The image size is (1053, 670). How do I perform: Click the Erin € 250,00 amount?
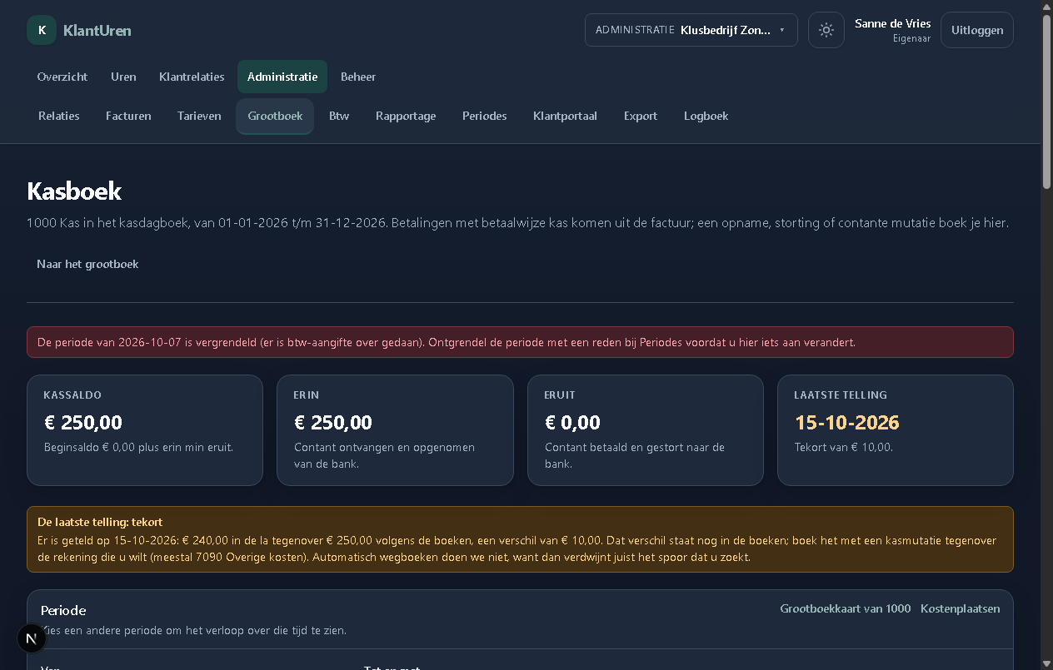[333, 423]
